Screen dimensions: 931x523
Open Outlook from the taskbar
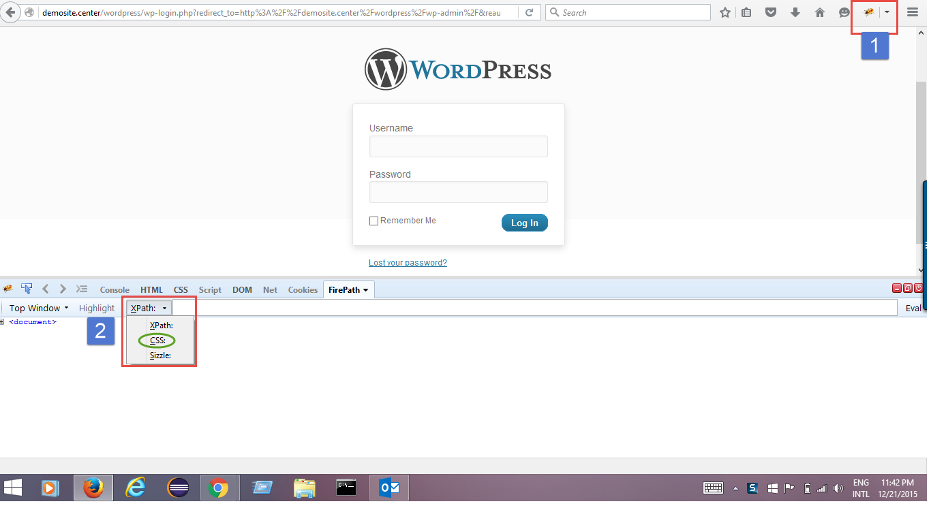(388, 488)
